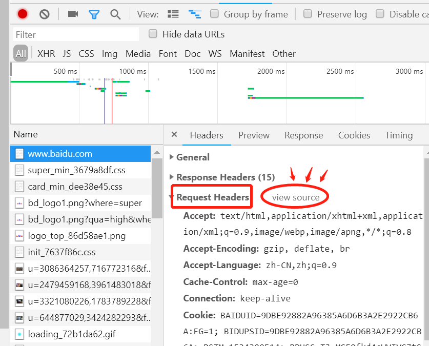
Task: Clear the network log with the clear icon
Action: tap(45, 14)
